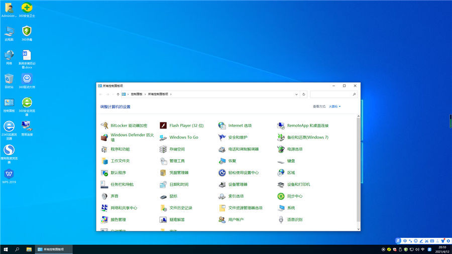The width and height of the screenshot is (452, 254).
Task: Click 控制面板 breadcrumb in address bar
Action: [137, 94]
